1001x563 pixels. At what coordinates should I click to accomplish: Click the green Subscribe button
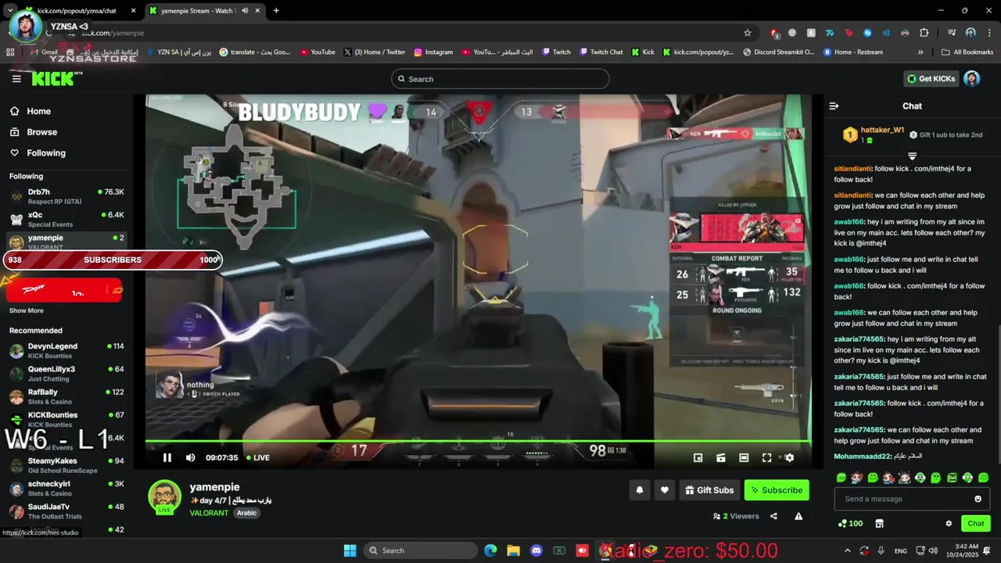(777, 490)
